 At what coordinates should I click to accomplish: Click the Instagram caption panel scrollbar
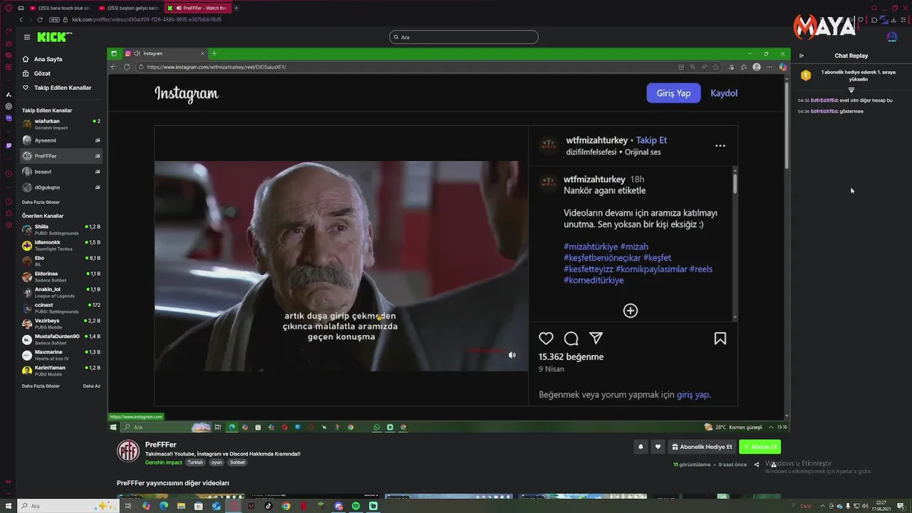735,182
